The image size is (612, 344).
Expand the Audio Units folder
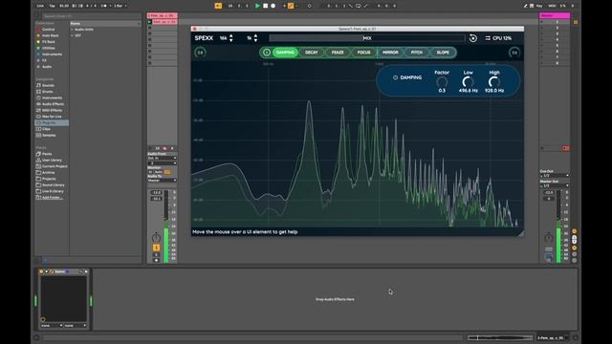(x=73, y=30)
